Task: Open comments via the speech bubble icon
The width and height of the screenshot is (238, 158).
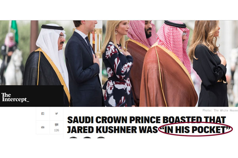Action: (x=56, y=125)
